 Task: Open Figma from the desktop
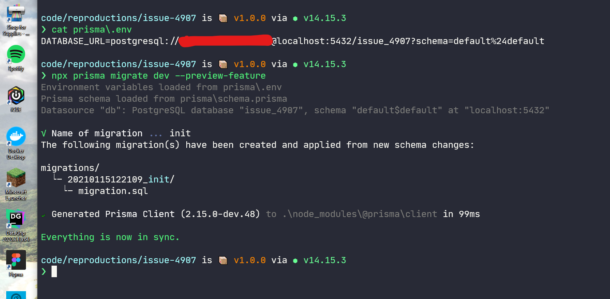(16, 260)
